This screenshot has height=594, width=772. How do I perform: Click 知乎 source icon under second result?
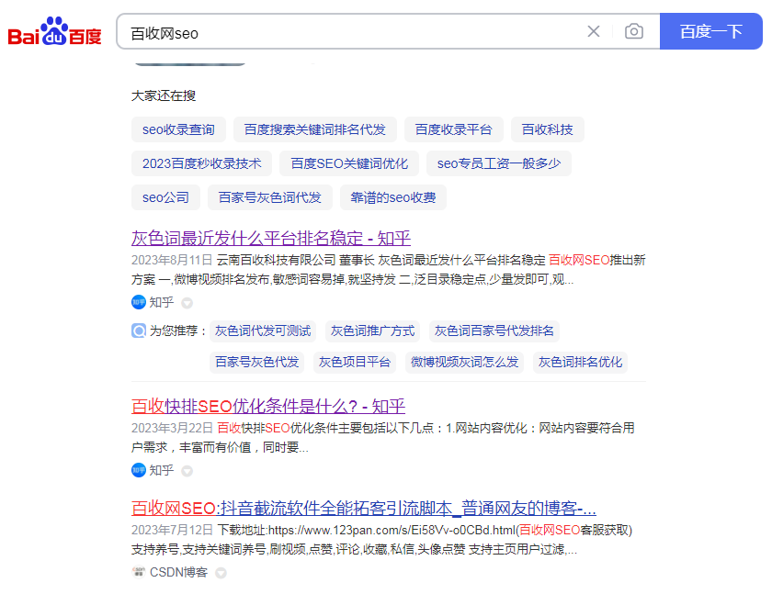point(139,470)
